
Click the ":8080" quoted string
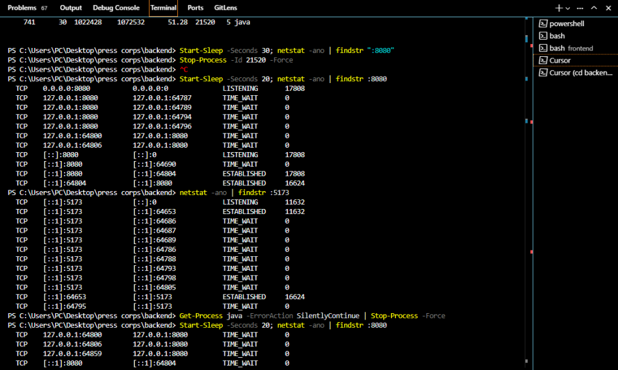pos(381,50)
